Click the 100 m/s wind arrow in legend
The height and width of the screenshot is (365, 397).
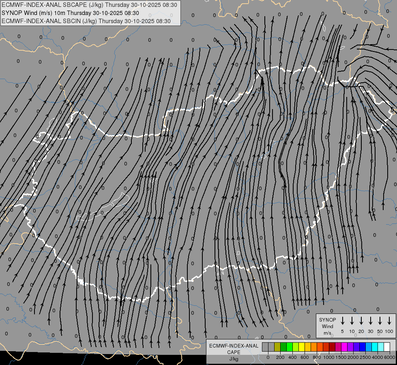tap(389, 321)
